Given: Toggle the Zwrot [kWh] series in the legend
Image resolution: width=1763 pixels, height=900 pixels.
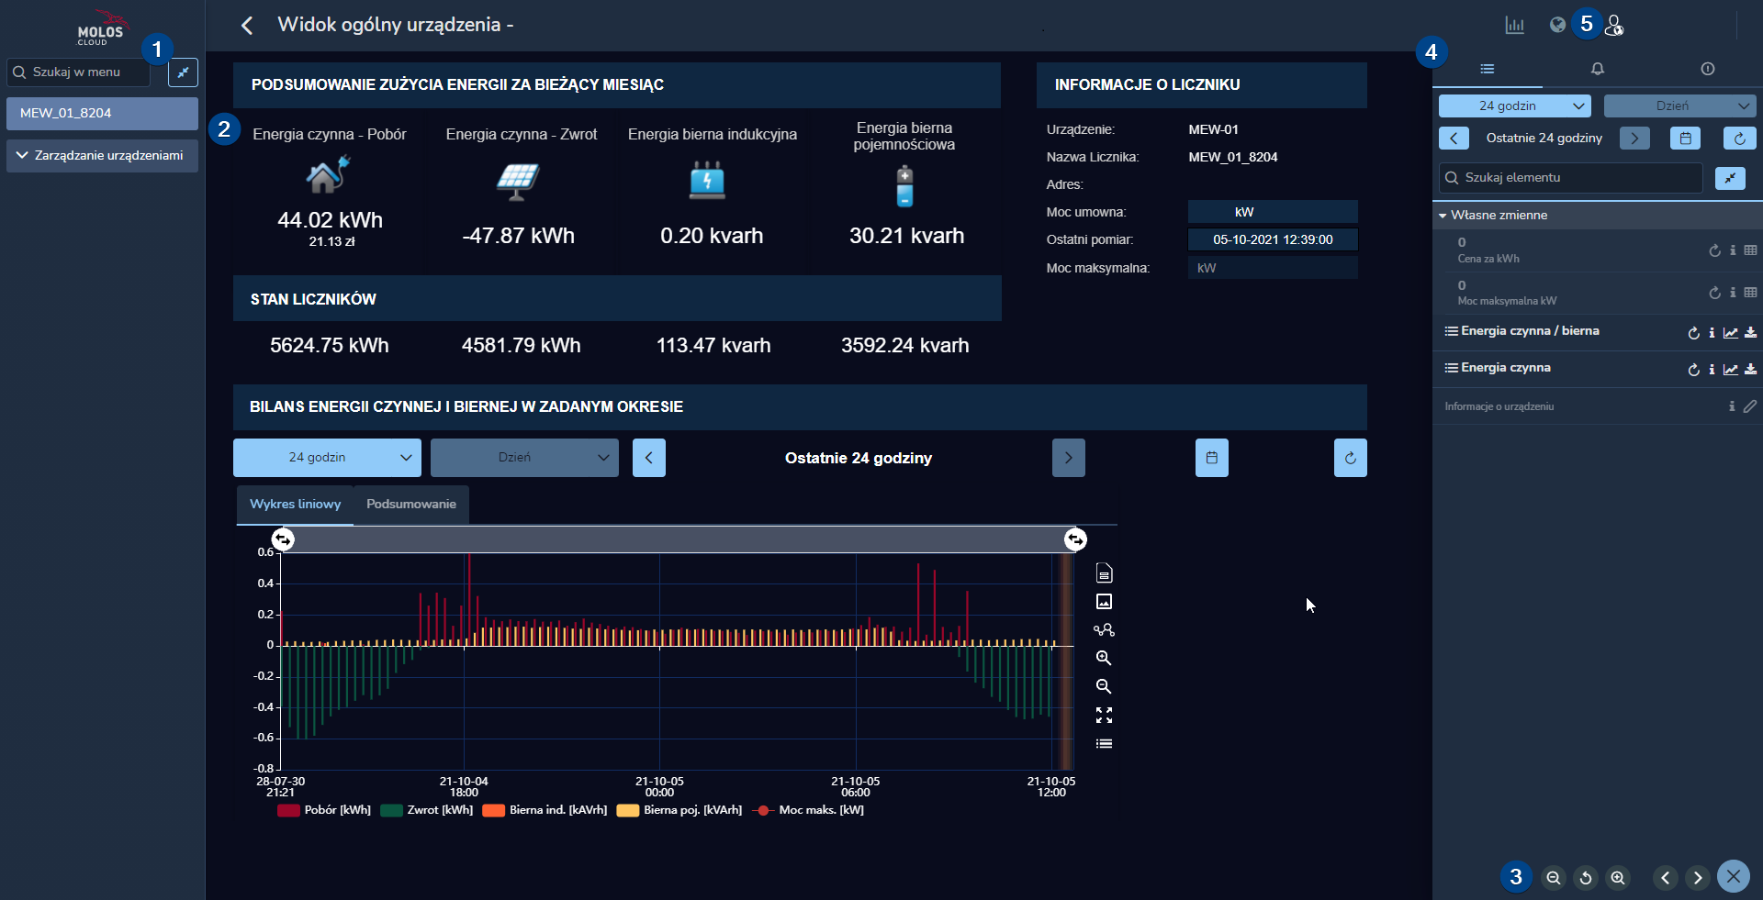Looking at the screenshot, I should pyautogui.click(x=427, y=810).
